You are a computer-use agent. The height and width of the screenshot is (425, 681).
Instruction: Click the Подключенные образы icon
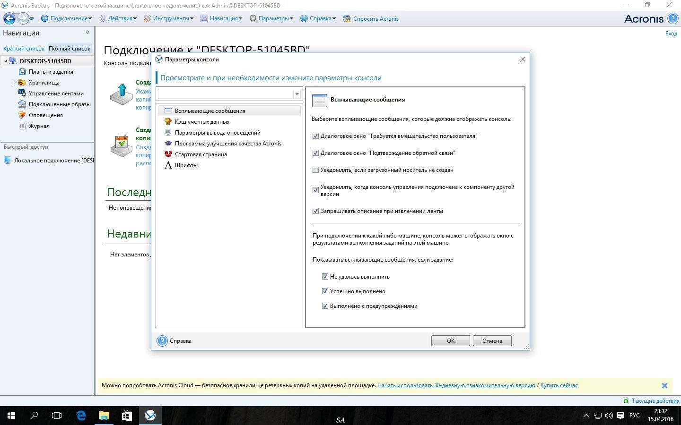tap(22, 104)
